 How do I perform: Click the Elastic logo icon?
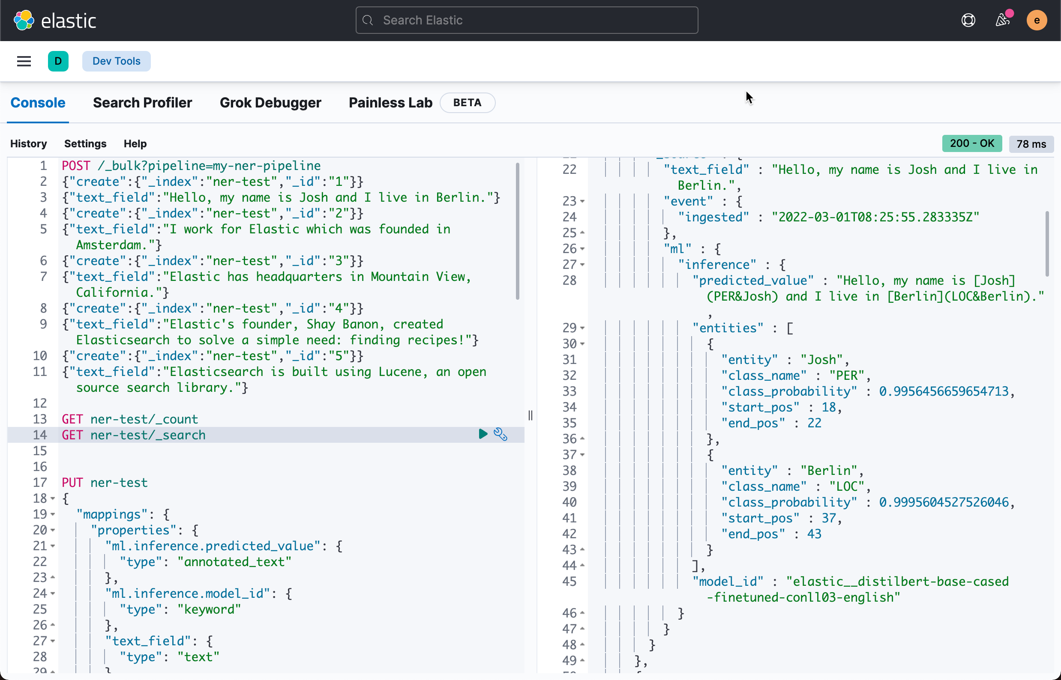click(24, 20)
